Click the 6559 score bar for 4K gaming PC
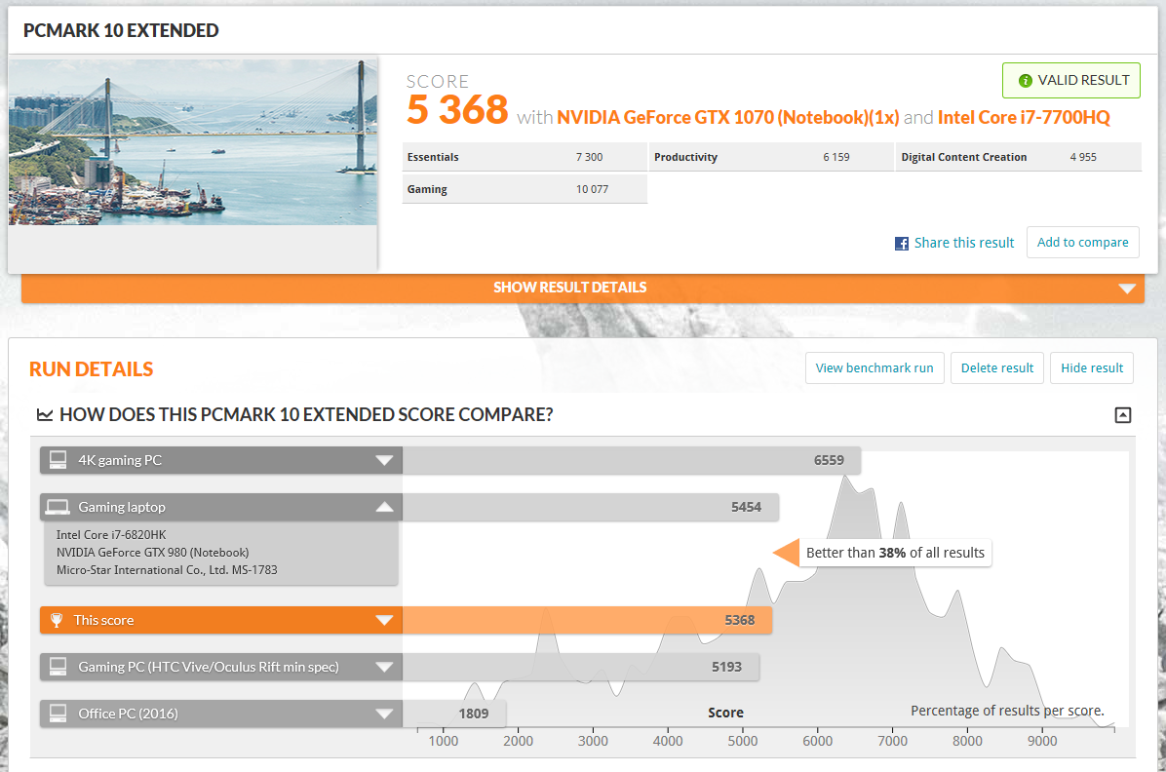1166x772 pixels. (x=632, y=460)
